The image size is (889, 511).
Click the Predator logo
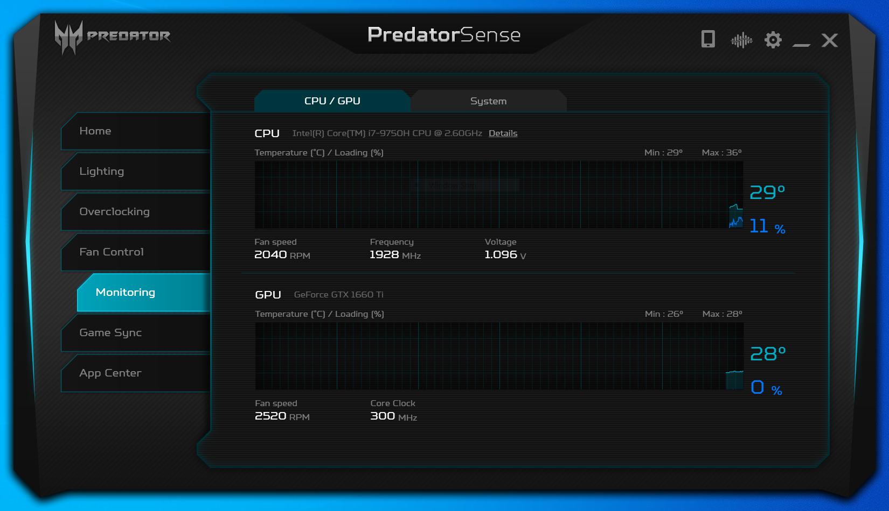pos(113,37)
